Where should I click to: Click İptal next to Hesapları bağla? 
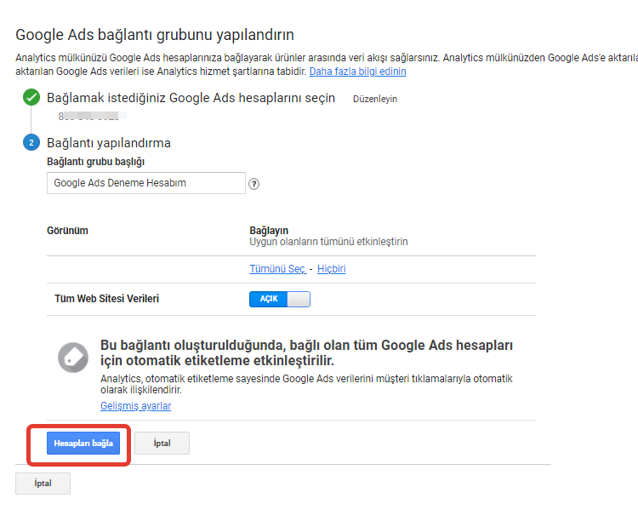click(x=162, y=443)
